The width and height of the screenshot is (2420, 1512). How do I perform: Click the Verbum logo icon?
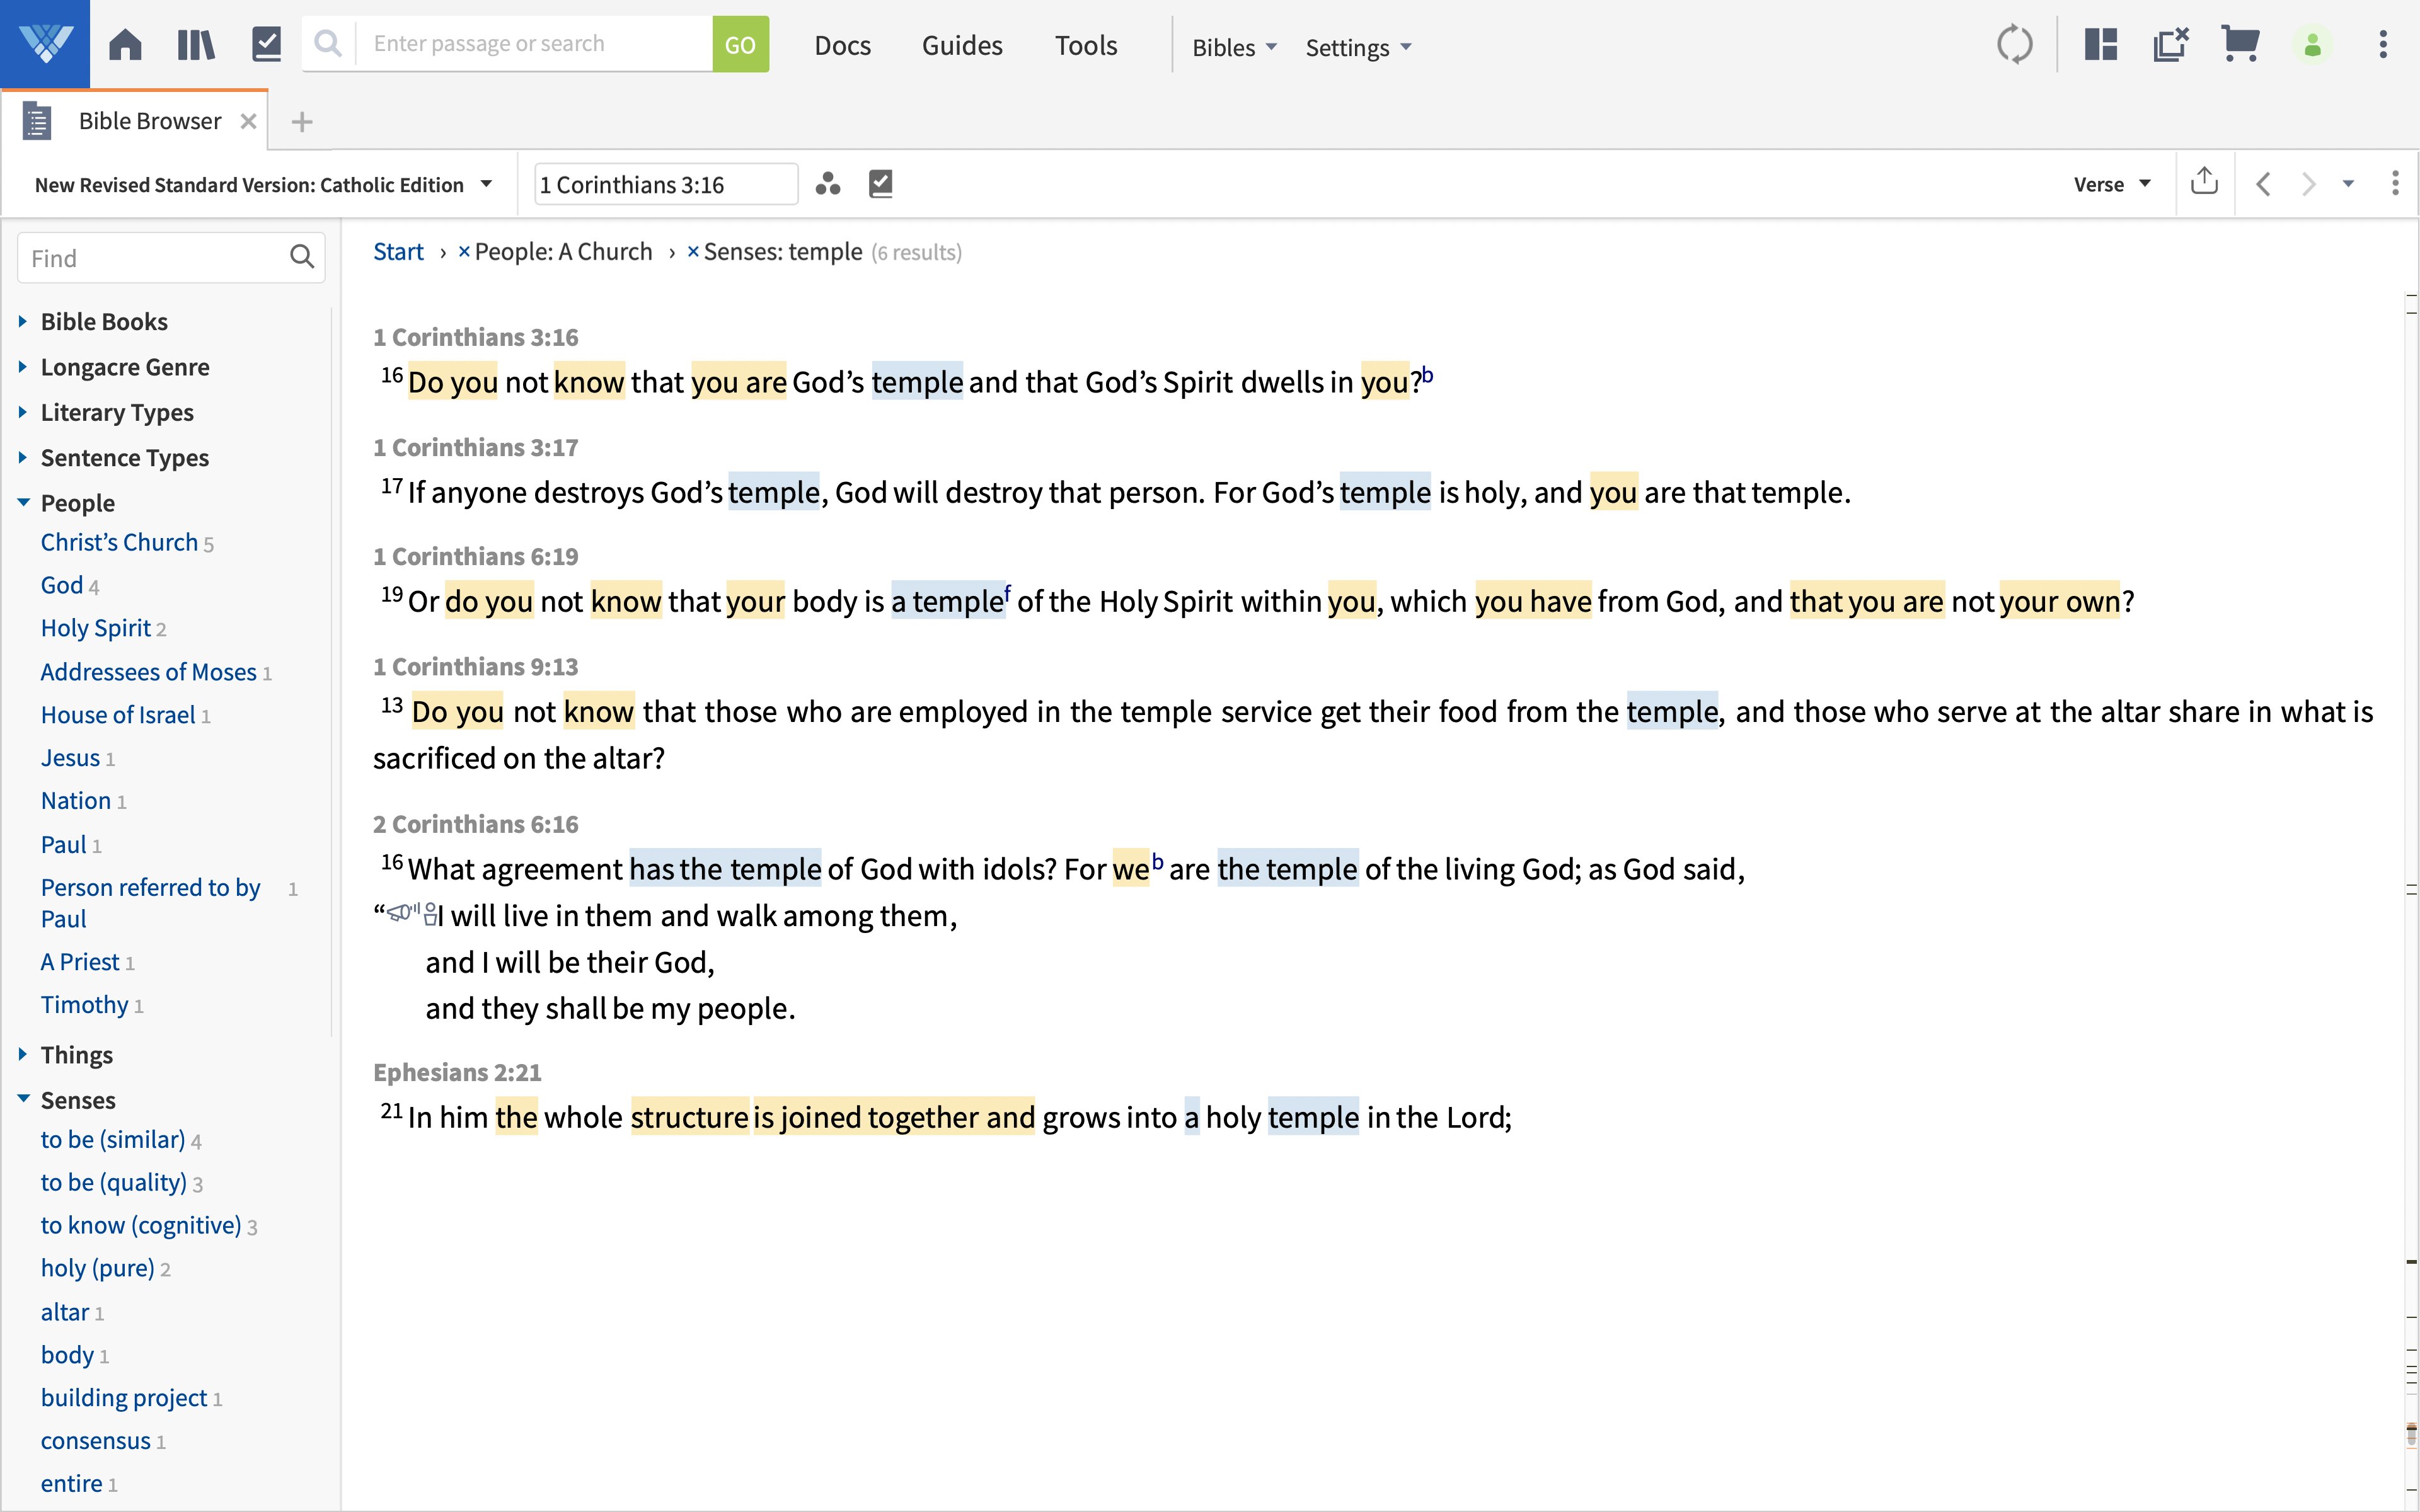pos(45,44)
